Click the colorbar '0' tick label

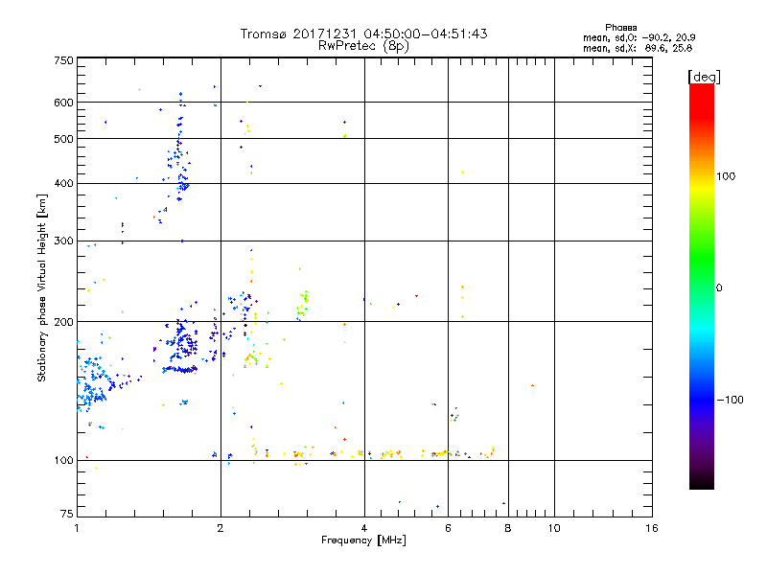719,288
